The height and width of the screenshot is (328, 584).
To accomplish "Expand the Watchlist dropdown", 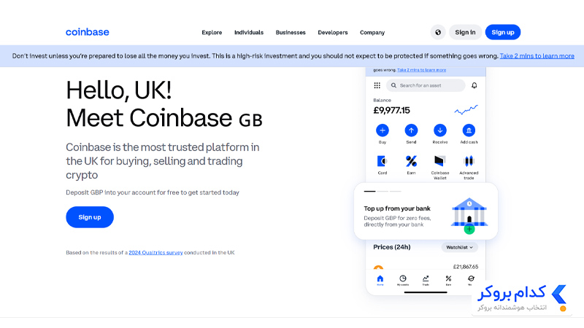I will tap(460, 247).
